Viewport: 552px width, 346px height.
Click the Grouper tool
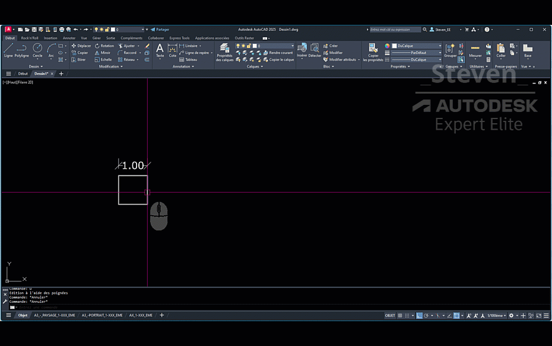pyautogui.click(x=450, y=50)
